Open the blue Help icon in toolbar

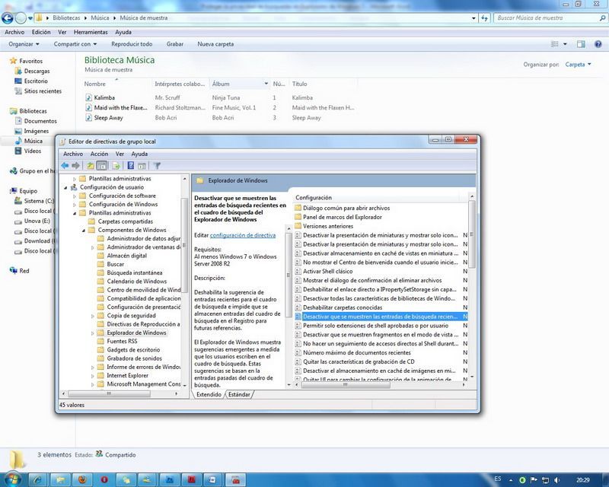[x=131, y=165]
